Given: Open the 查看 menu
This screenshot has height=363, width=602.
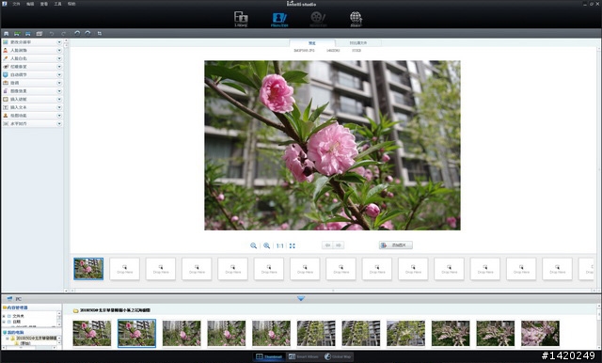Looking at the screenshot, I should coord(44,4).
